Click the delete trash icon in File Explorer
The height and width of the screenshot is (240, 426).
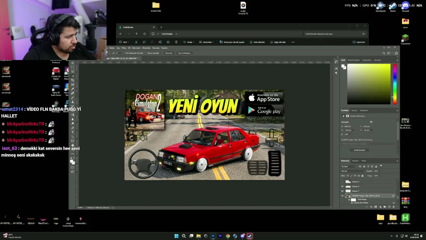pos(176,42)
